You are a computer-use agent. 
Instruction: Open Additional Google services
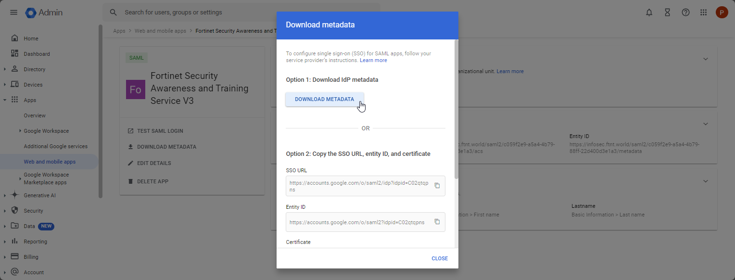56,146
